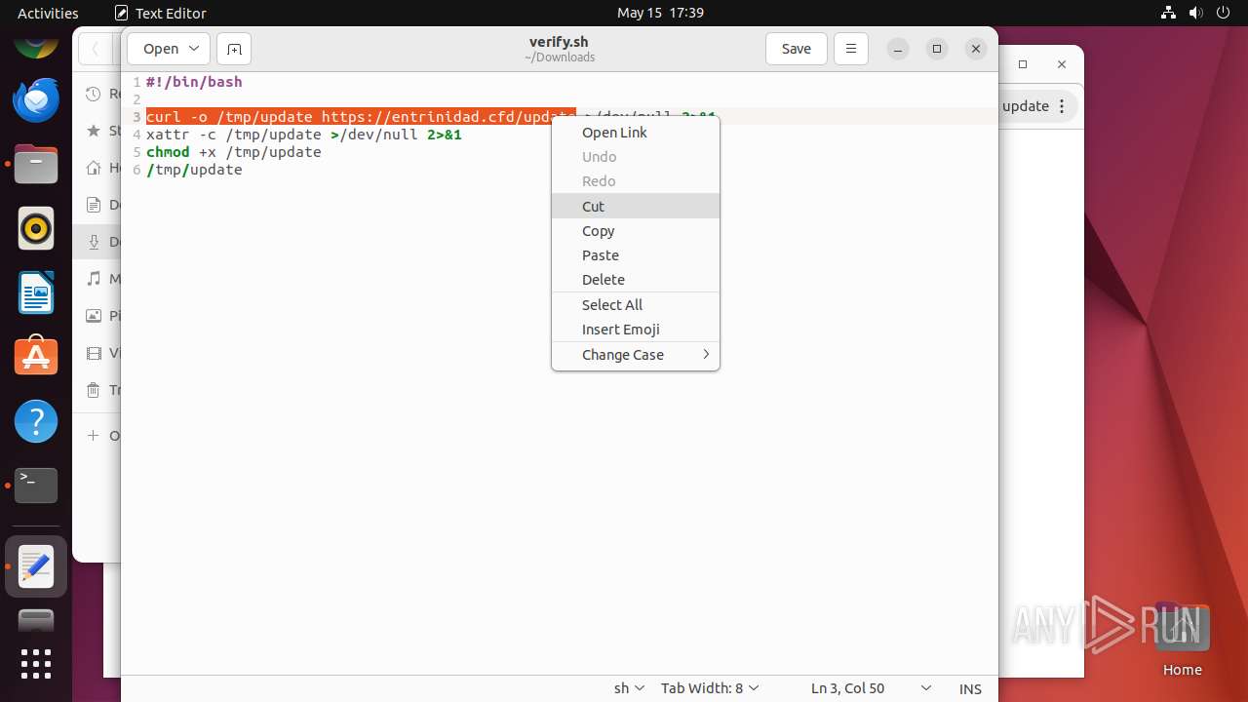Open the Open file dropdown button

coord(168,49)
